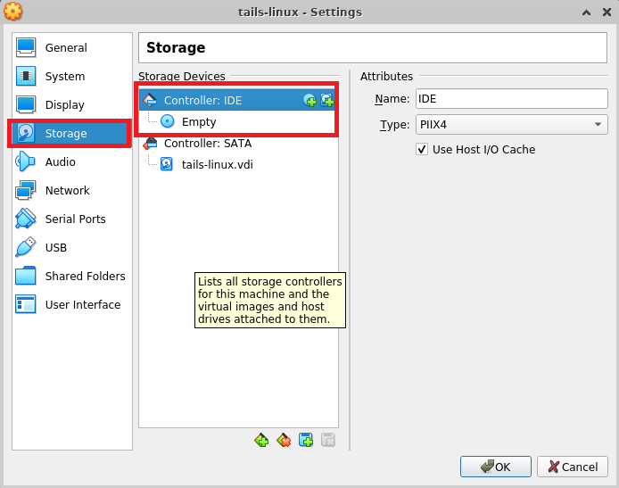The width and height of the screenshot is (619, 488).
Task: Click the Display screen icon
Action: click(x=26, y=104)
